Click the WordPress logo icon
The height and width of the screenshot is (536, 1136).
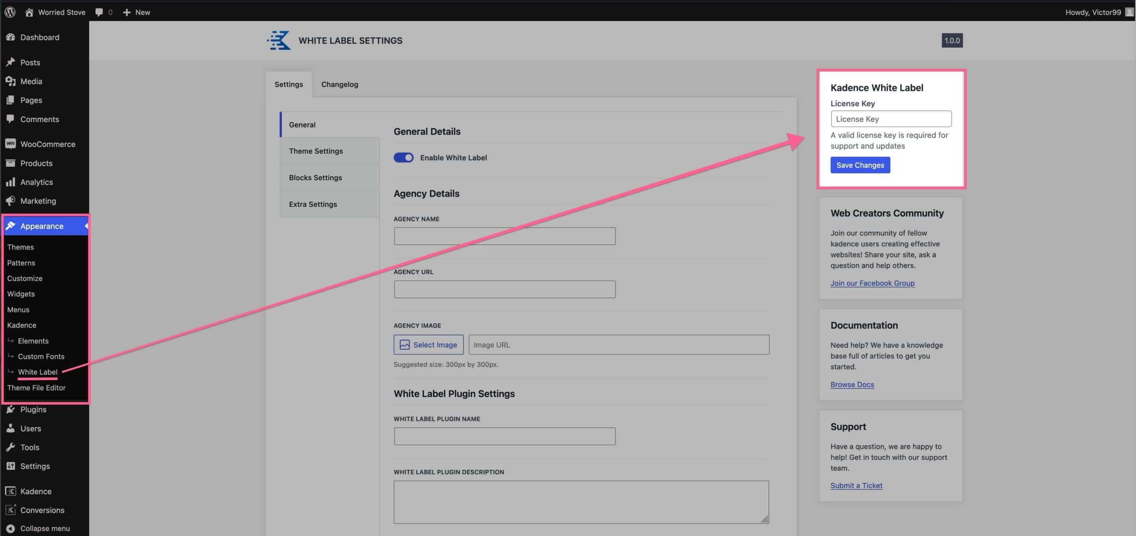coord(10,12)
